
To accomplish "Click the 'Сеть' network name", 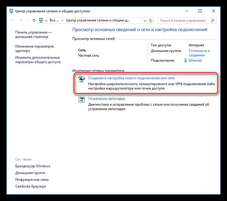I will 82,50.
